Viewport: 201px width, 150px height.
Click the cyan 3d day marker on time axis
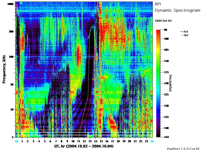pos(16,141)
